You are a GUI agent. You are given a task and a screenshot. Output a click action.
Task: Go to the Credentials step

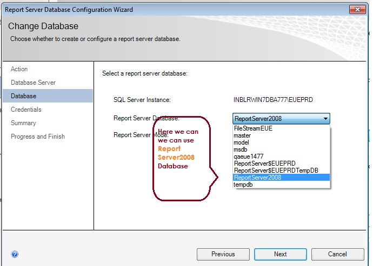(26, 110)
